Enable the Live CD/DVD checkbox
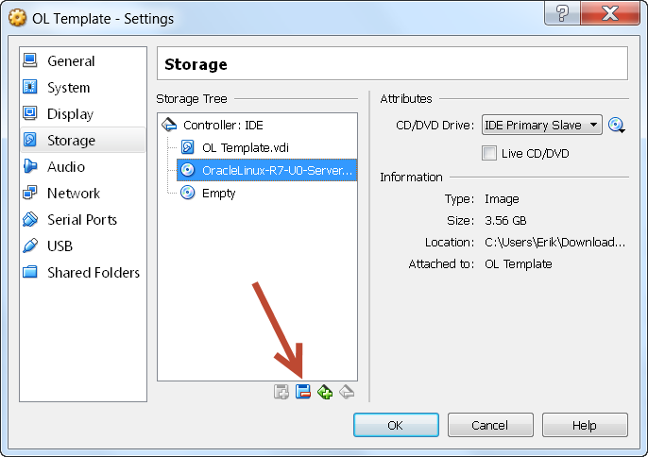 (489, 153)
